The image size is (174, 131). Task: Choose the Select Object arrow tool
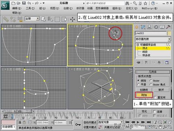click(x=43, y=19)
